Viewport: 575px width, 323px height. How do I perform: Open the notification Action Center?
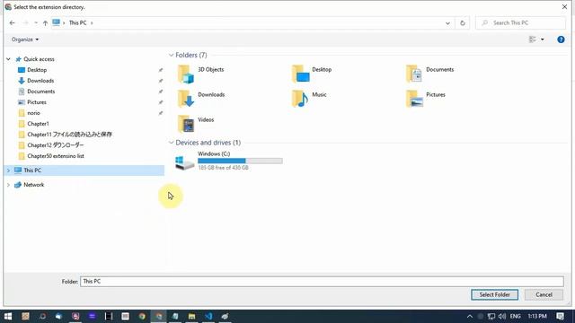pyautogui.click(x=560, y=316)
